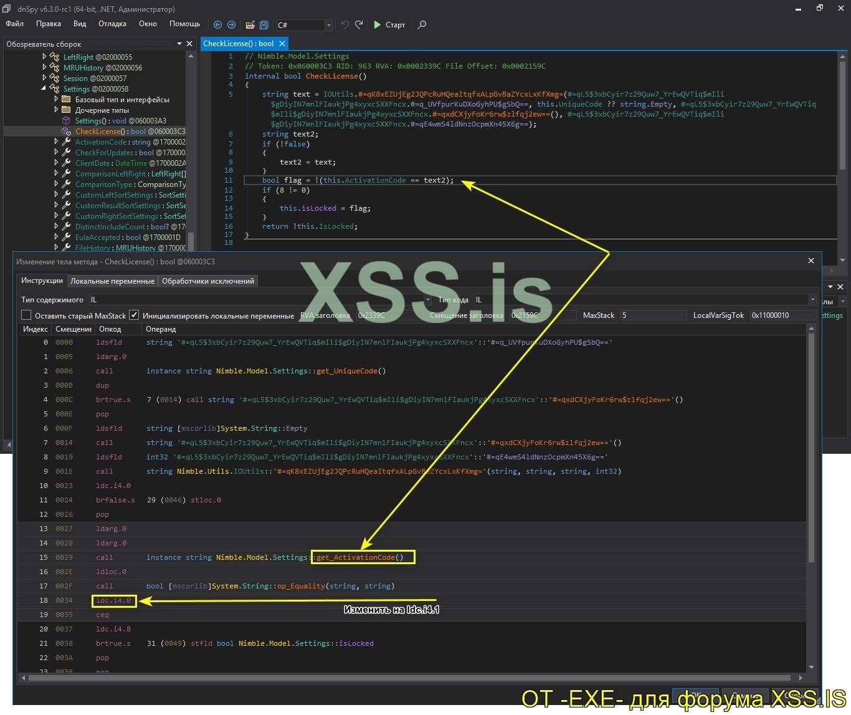Click the instructions list horizontal scrollbar

point(411,678)
